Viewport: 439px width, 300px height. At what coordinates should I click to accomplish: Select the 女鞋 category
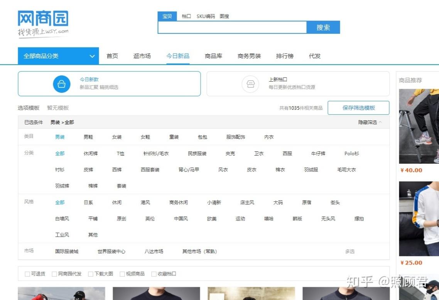145,137
